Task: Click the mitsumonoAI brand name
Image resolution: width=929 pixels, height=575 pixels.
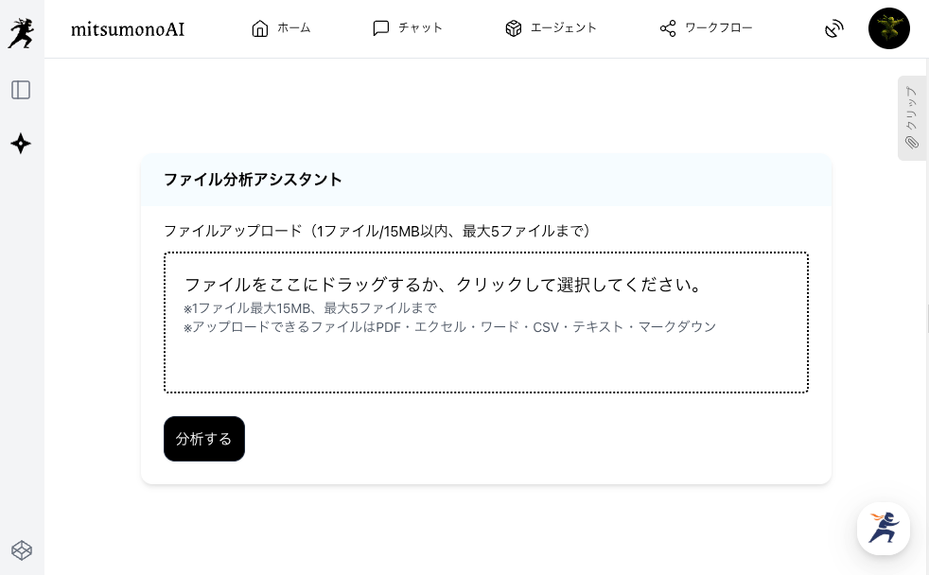Action: point(128,29)
